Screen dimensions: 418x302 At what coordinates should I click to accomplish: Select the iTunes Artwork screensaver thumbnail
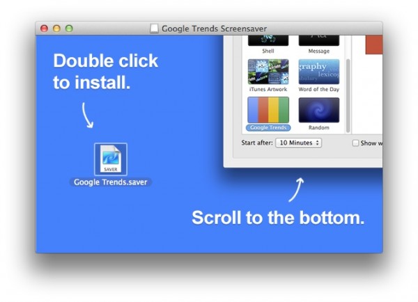pyautogui.click(x=268, y=72)
